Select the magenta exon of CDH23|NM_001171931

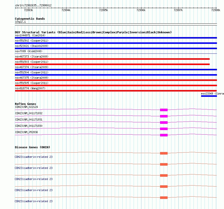[164, 123]
